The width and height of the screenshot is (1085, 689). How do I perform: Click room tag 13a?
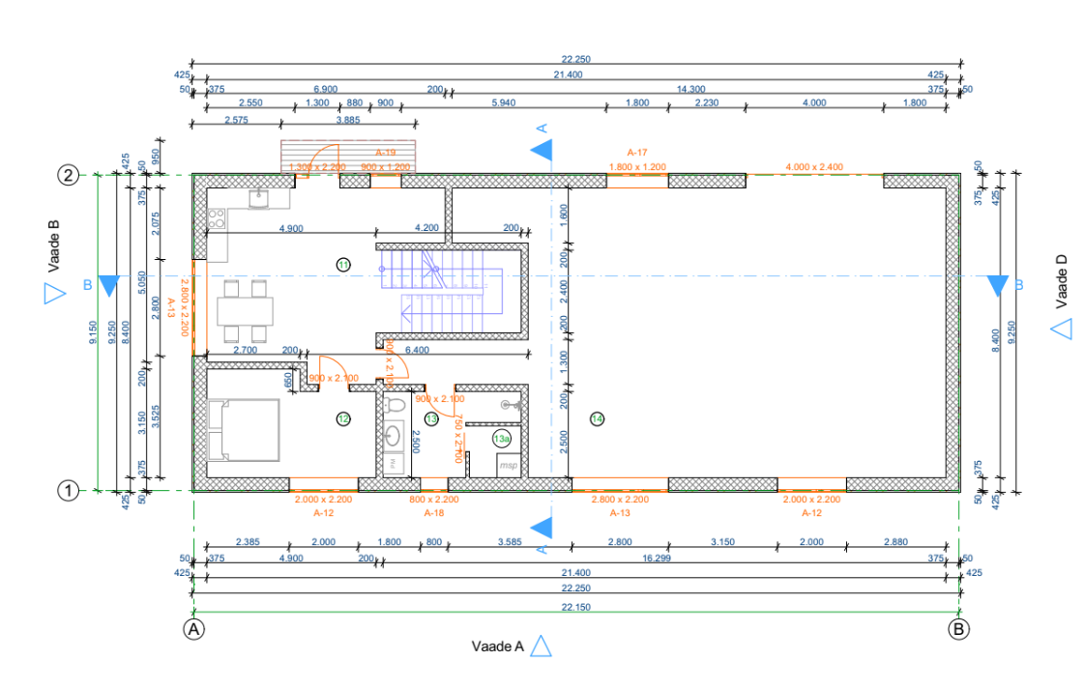pyautogui.click(x=501, y=439)
